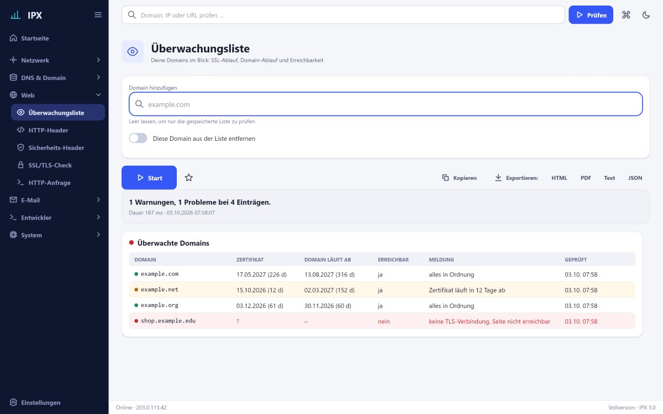Open SSL/TLS-Check tool
The width and height of the screenshot is (663, 414).
(58, 165)
